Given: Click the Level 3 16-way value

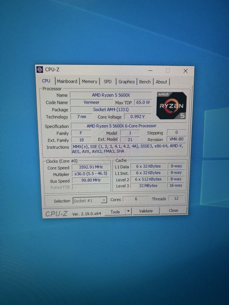Looking at the screenshot, I should (x=176, y=185).
